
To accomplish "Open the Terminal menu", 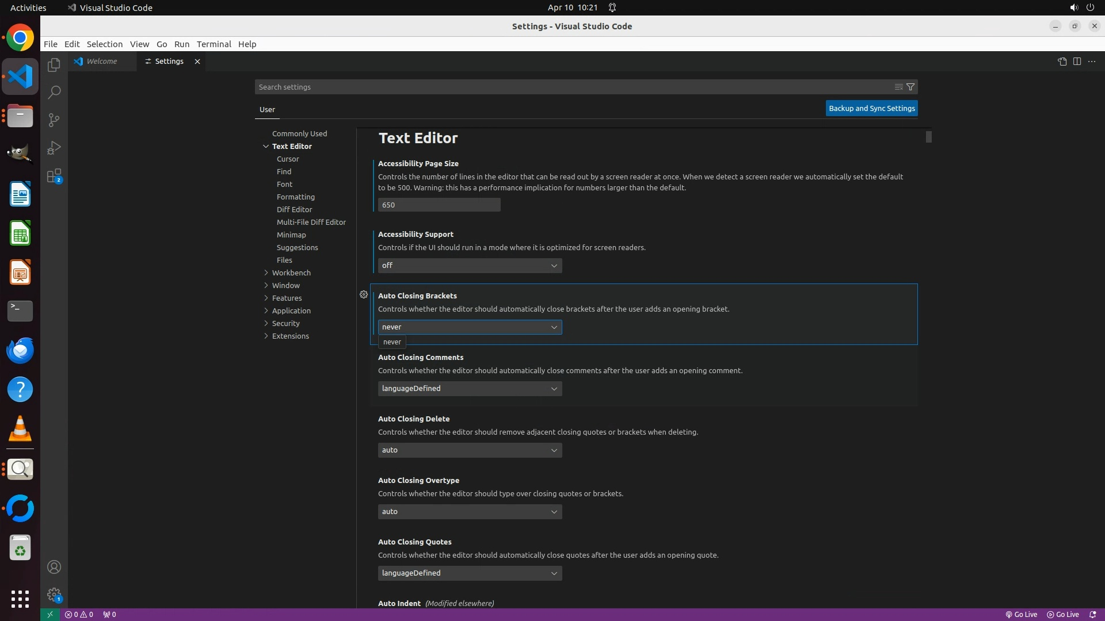I will pyautogui.click(x=214, y=44).
